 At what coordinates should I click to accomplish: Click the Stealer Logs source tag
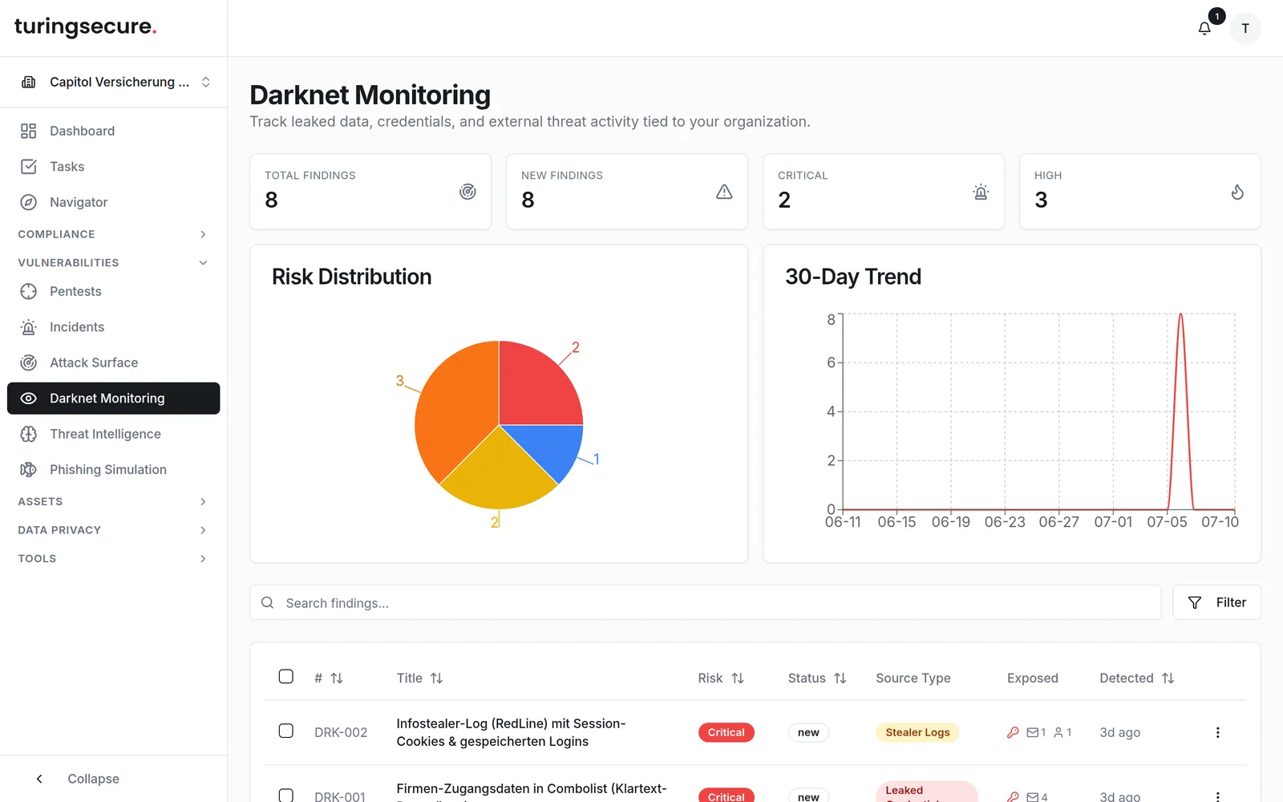click(x=917, y=732)
